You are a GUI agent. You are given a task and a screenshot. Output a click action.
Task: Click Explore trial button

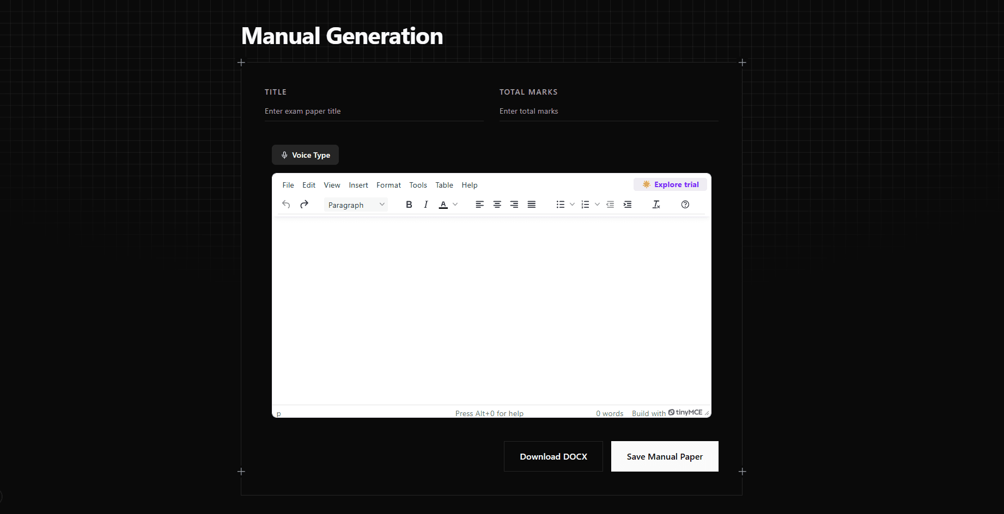tap(670, 184)
